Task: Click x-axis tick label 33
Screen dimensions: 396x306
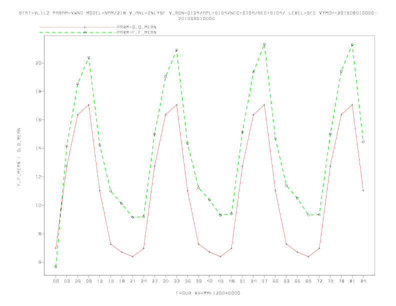Action: (176, 281)
